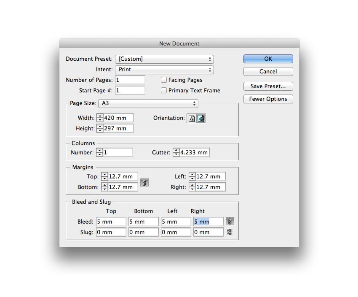The image size is (358, 297).
Task: Click the Bleed Left field
Action: click(x=176, y=221)
